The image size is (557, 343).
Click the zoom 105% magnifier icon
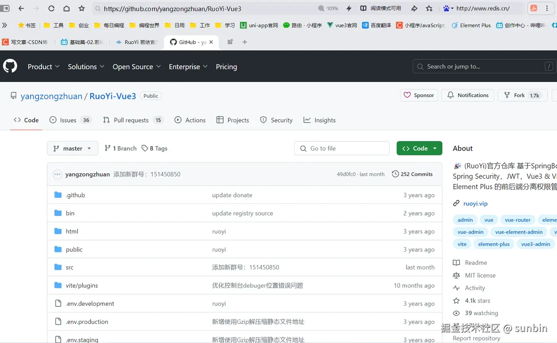point(321,8)
